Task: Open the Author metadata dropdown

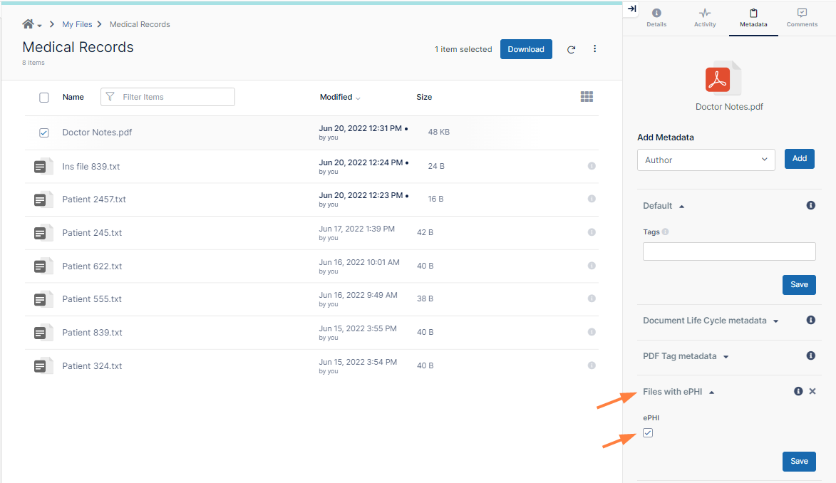Action: [x=706, y=160]
